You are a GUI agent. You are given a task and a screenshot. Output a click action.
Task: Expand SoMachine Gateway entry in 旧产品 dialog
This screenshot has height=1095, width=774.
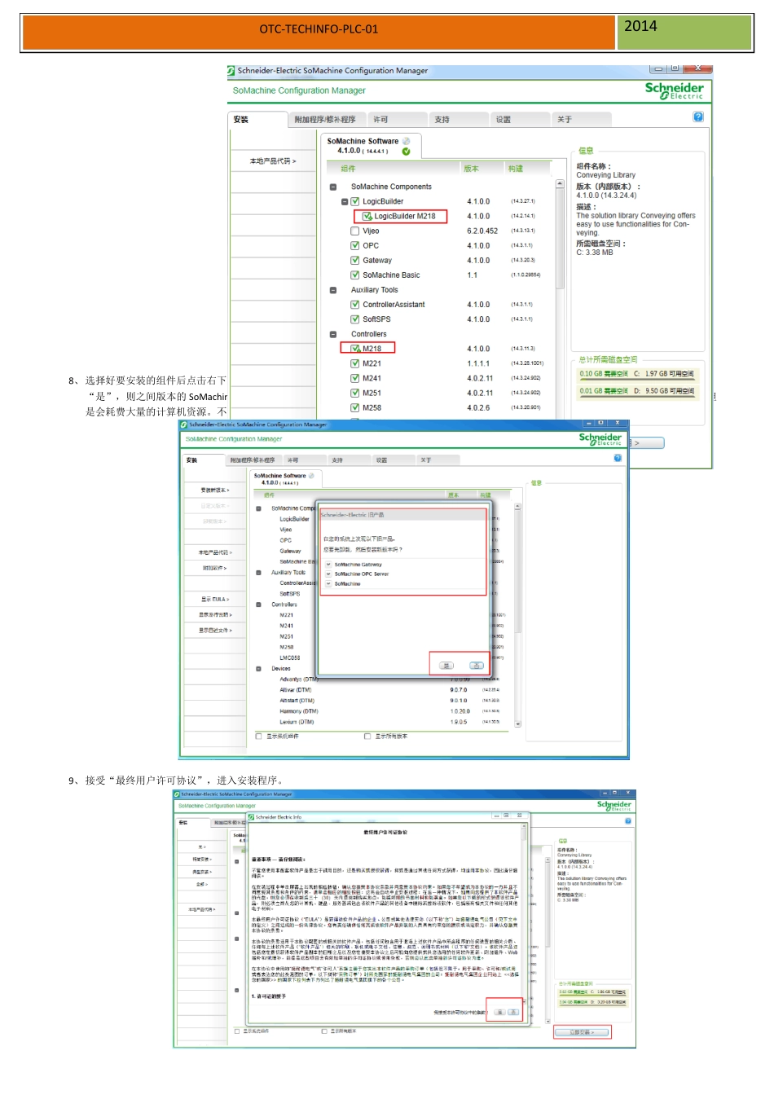tap(328, 565)
